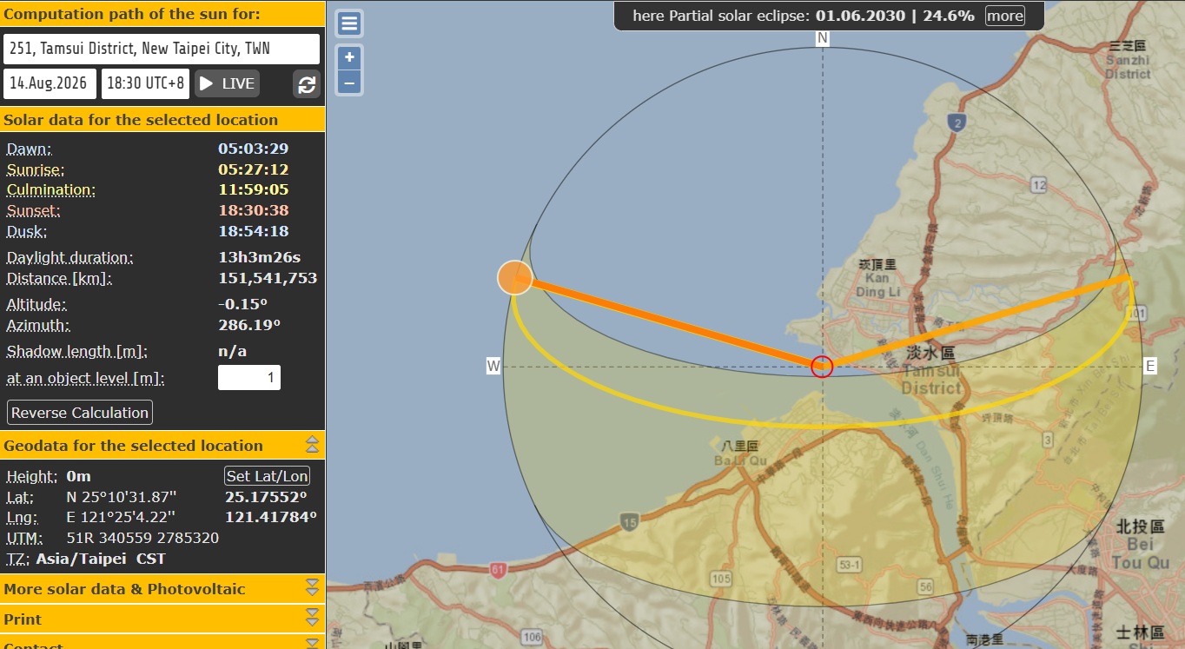Screen dimensions: 1185x649
Task: Select the daylight duration value 13h3m26s
Action: tap(260, 257)
